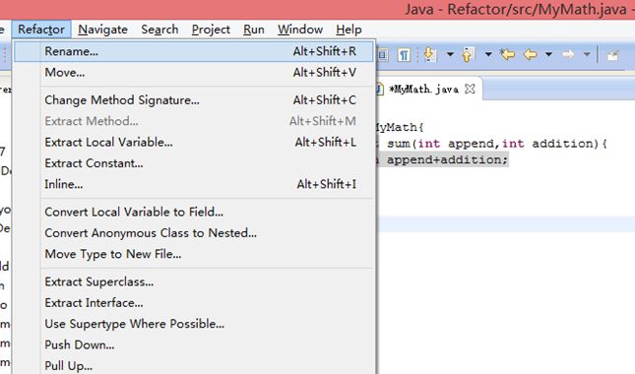This screenshot has width=635, height=374.
Task: Select Change Method Signature... entry
Action: [x=194, y=100]
